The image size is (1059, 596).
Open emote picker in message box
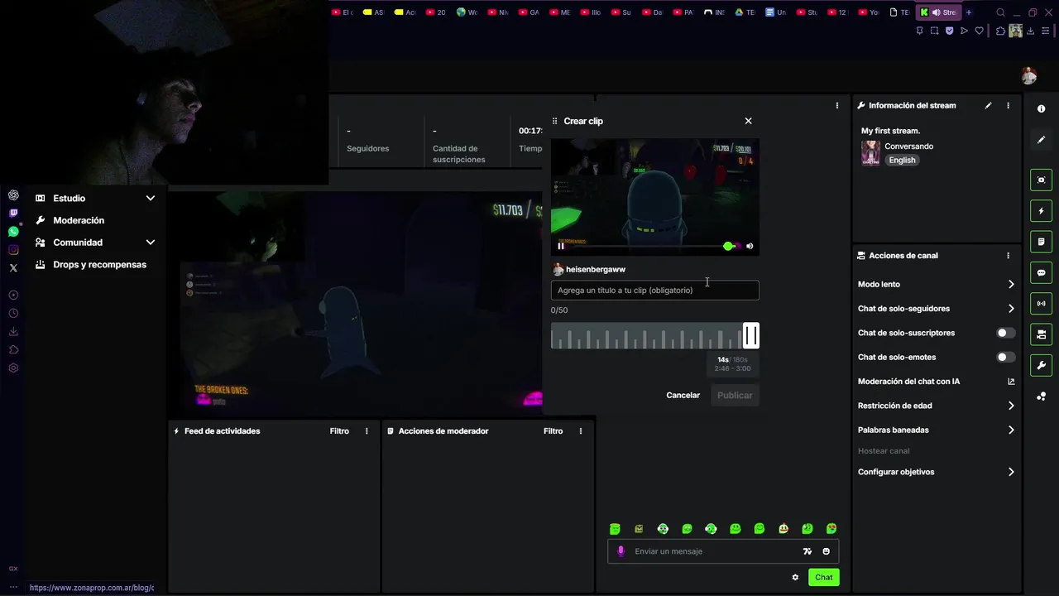tap(826, 551)
